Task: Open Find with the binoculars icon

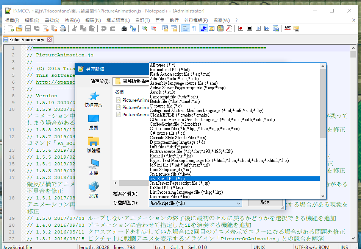Action: [124, 28]
